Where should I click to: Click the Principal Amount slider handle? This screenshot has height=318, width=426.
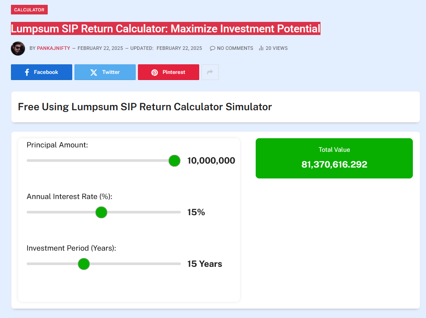174,161
